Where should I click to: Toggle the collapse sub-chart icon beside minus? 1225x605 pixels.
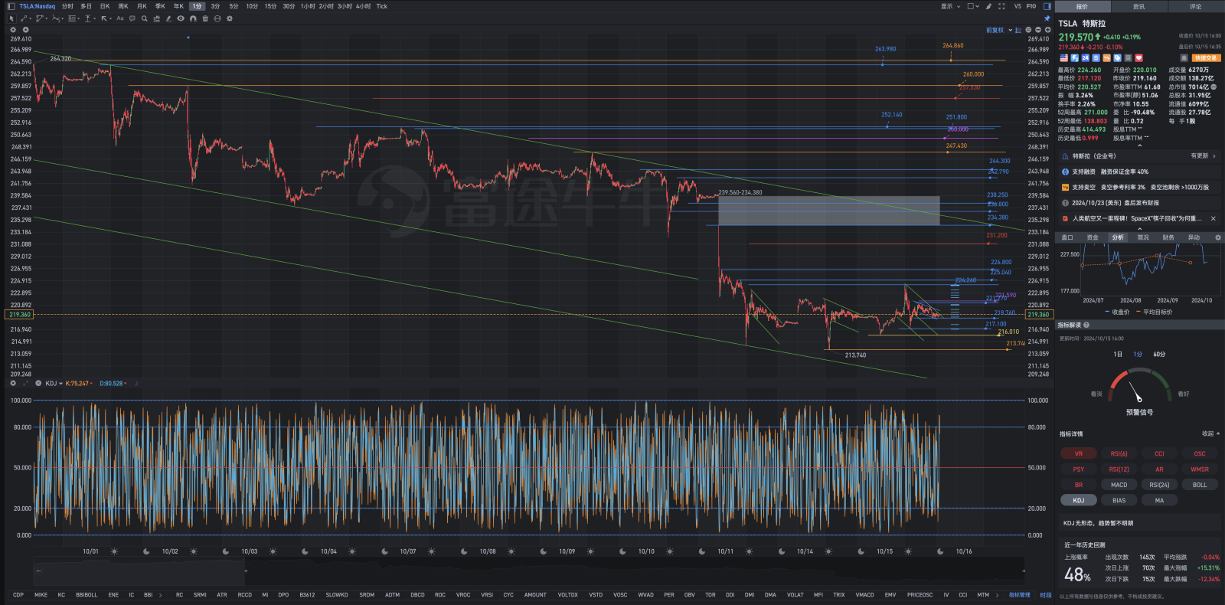1028,30
